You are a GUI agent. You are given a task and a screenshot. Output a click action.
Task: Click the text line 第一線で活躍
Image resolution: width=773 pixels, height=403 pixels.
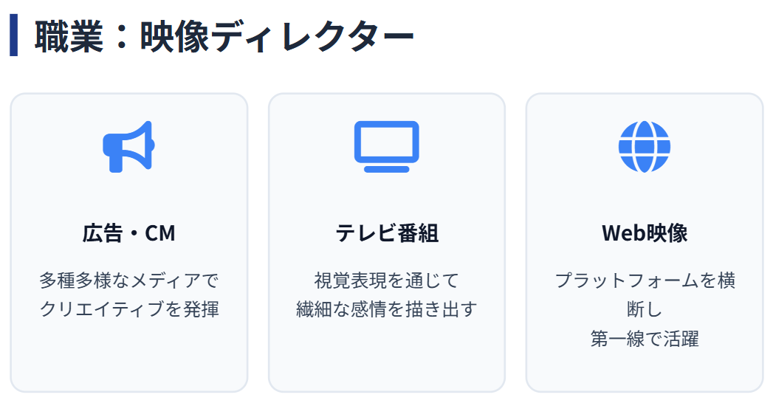[644, 339]
